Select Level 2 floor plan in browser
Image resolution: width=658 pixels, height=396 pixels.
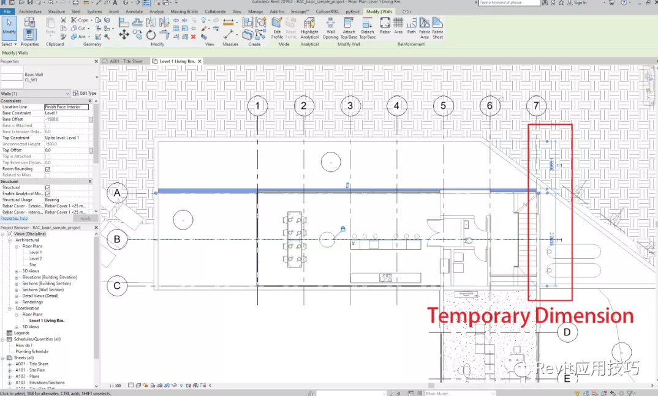(x=36, y=259)
